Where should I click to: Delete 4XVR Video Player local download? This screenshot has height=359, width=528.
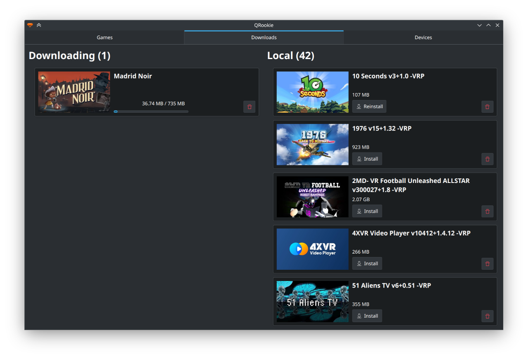487,264
